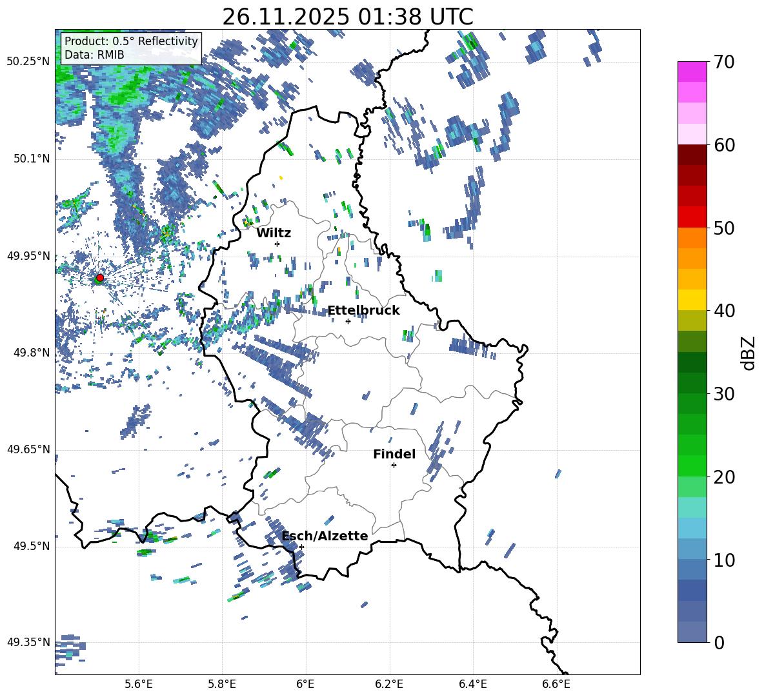The height and width of the screenshot is (697, 764).
Task: Click the Findel city label
Action: 394,454
